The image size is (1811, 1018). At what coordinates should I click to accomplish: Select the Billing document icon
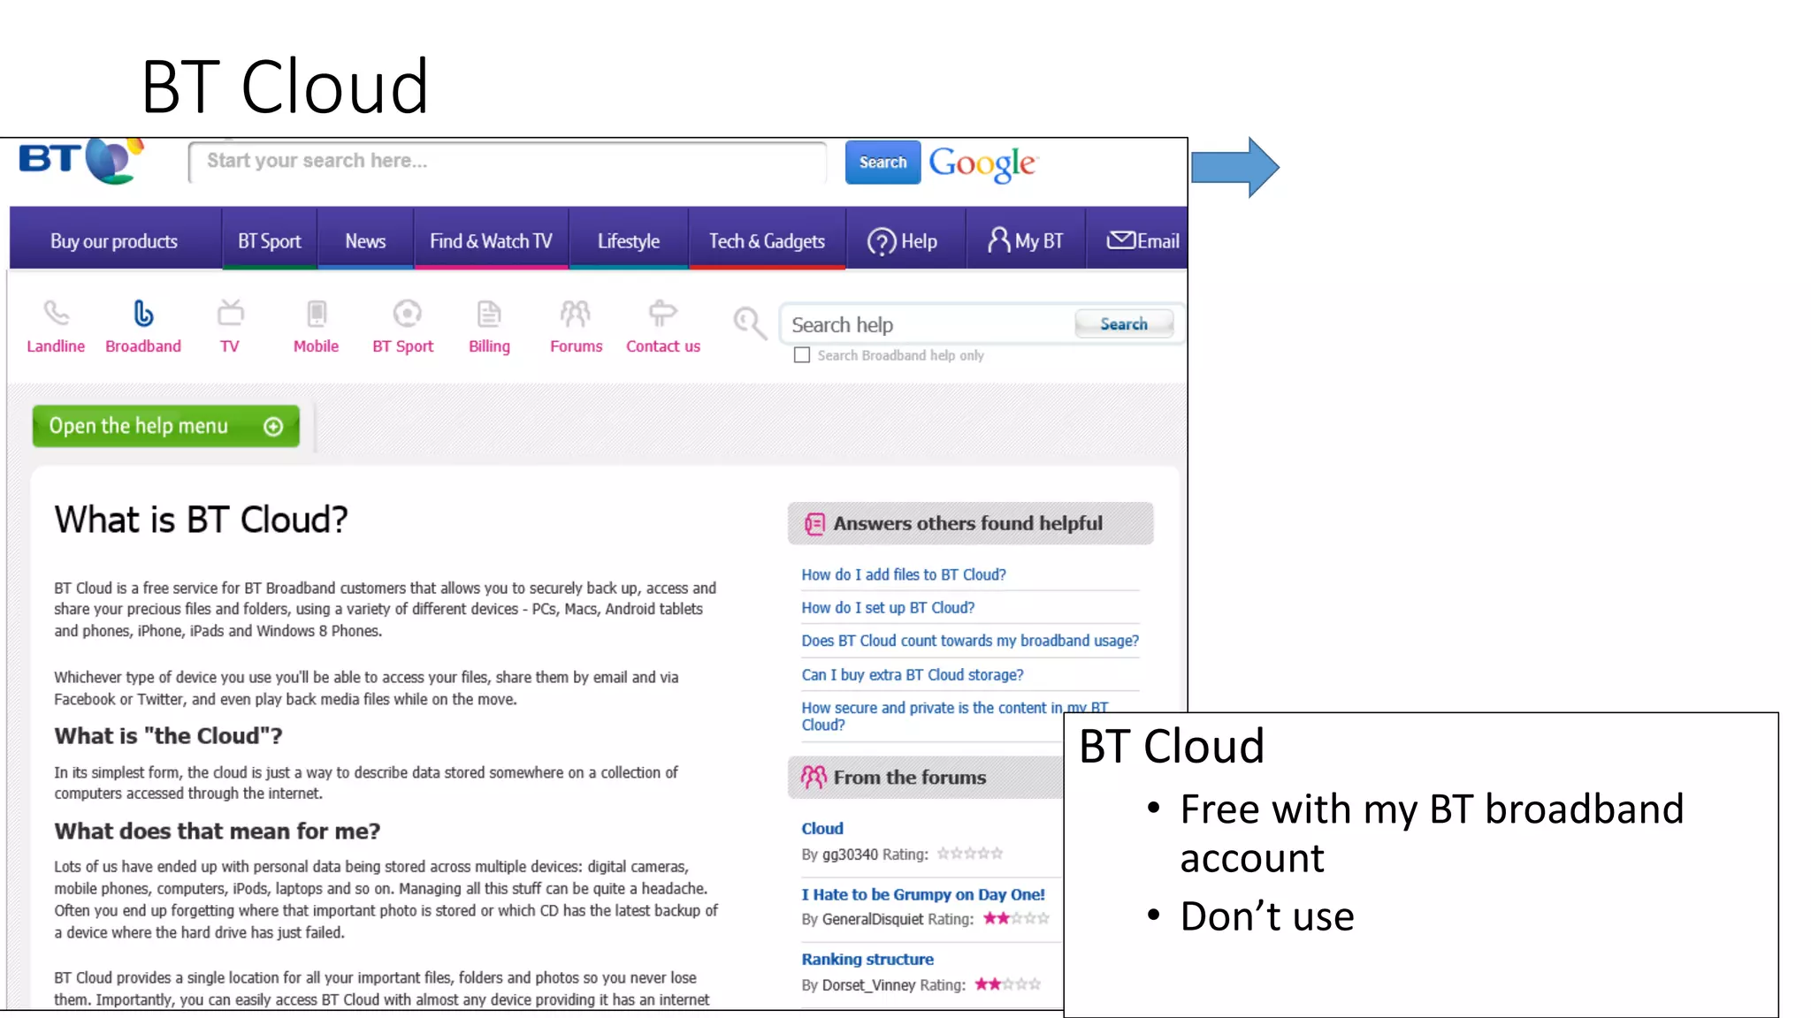click(x=489, y=313)
